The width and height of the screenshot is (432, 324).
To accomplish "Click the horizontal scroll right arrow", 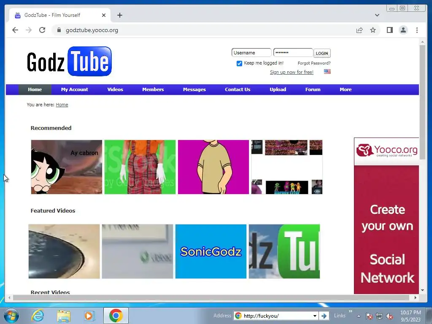I will pos(416,297).
